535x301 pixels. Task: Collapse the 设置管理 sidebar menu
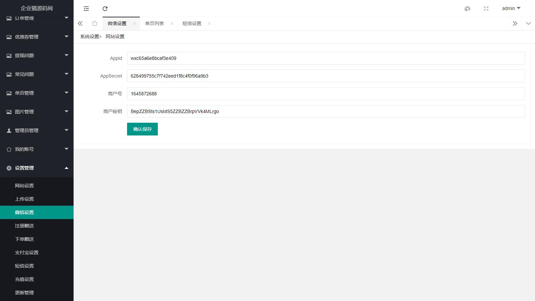click(x=37, y=168)
